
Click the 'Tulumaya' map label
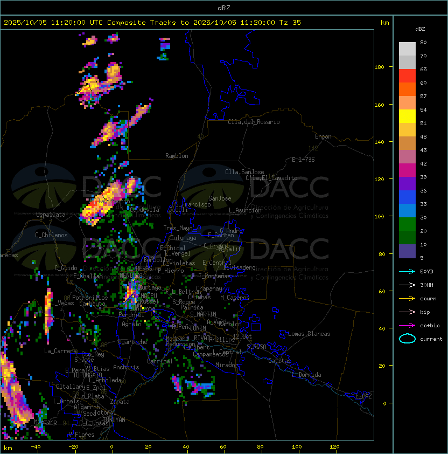184,238
